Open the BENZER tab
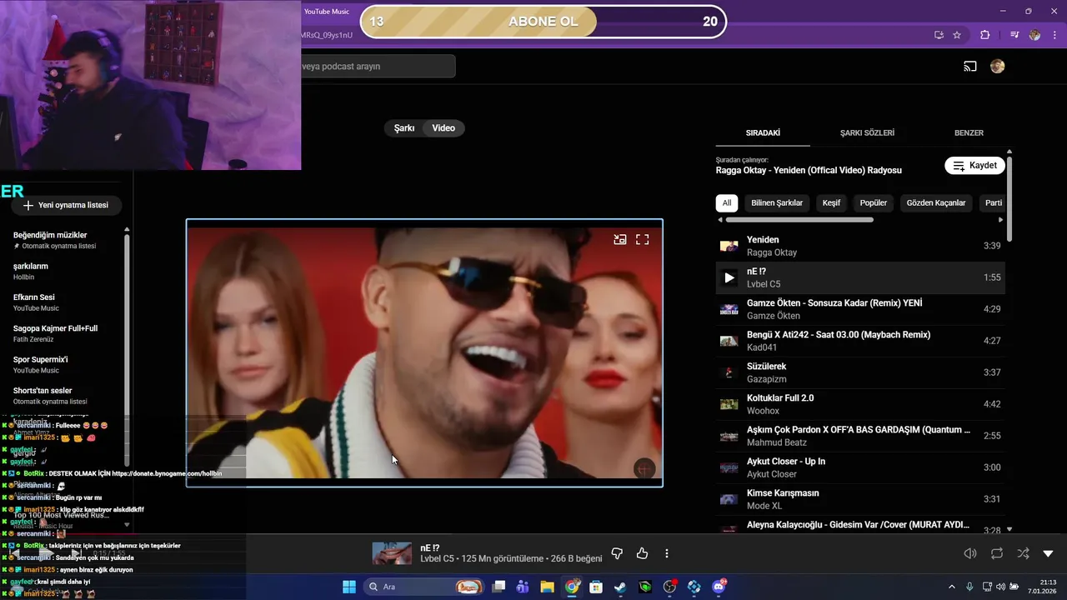 pos(969,132)
